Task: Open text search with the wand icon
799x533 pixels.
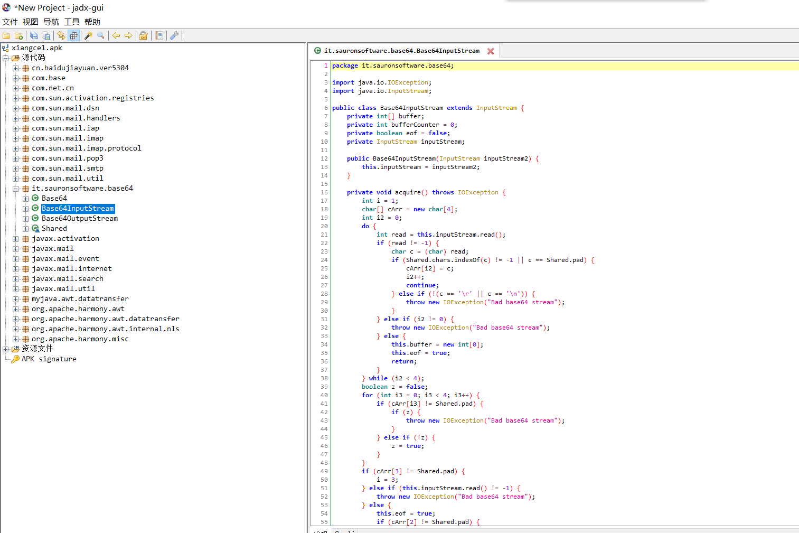Action: [x=88, y=36]
